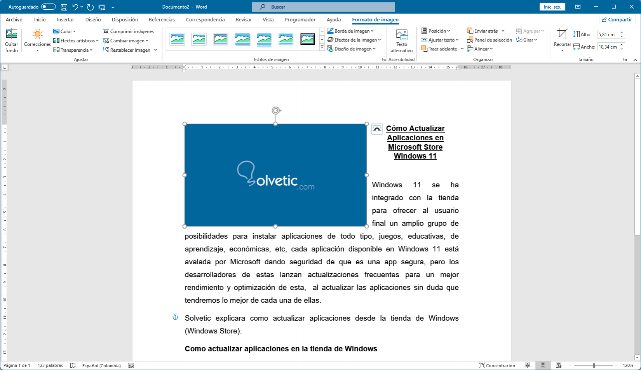Click the presentation icon in the quick access toolbar
The height and width of the screenshot is (370, 641).
pos(102,7)
